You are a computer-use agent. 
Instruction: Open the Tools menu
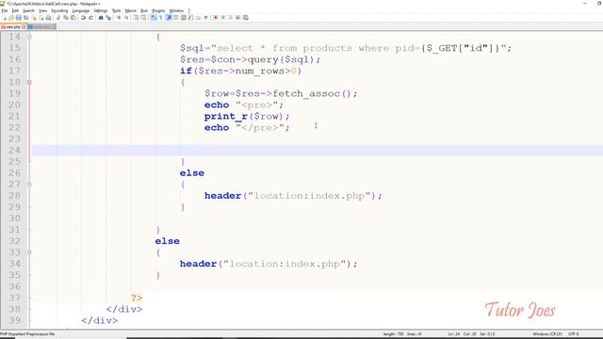coord(116,10)
